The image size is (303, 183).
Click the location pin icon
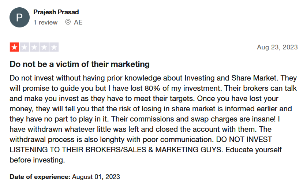coord(68,22)
